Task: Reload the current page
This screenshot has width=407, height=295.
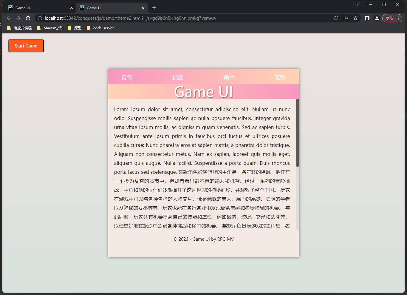Action: [x=28, y=18]
